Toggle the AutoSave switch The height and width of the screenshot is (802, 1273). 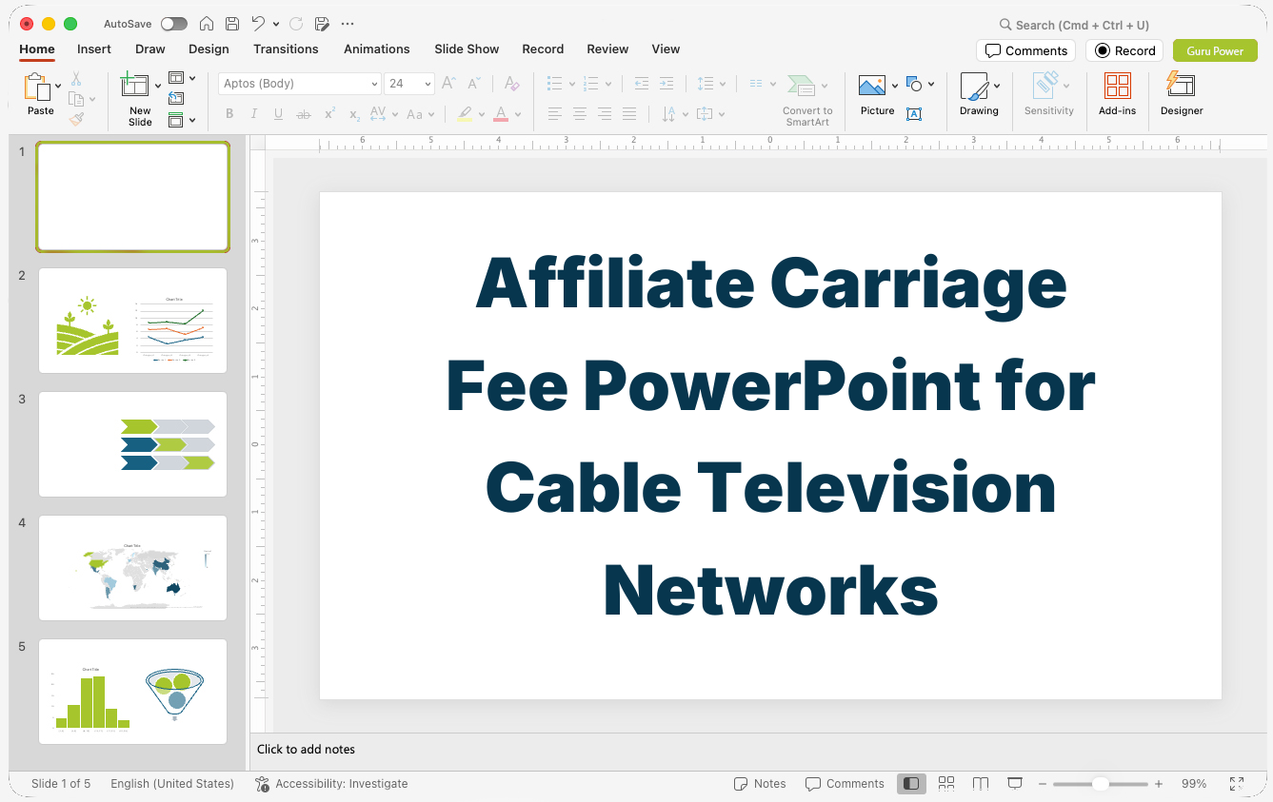pos(174,24)
